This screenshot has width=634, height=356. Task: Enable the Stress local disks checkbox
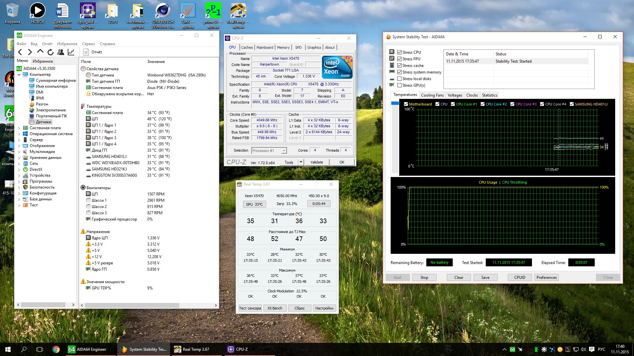click(x=400, y=79)
